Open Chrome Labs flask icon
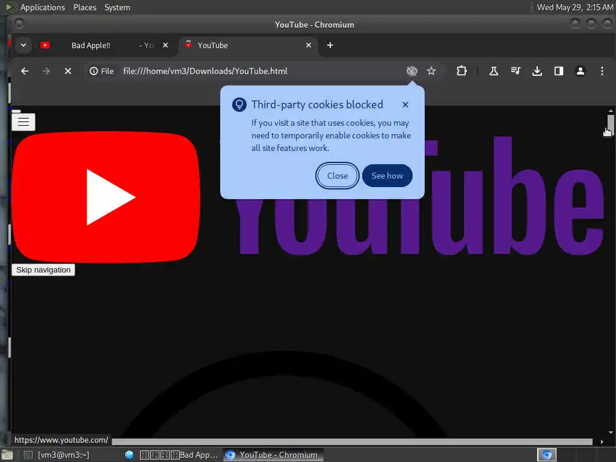Screen dimensions: 616x462 click(x=494, y=71)
